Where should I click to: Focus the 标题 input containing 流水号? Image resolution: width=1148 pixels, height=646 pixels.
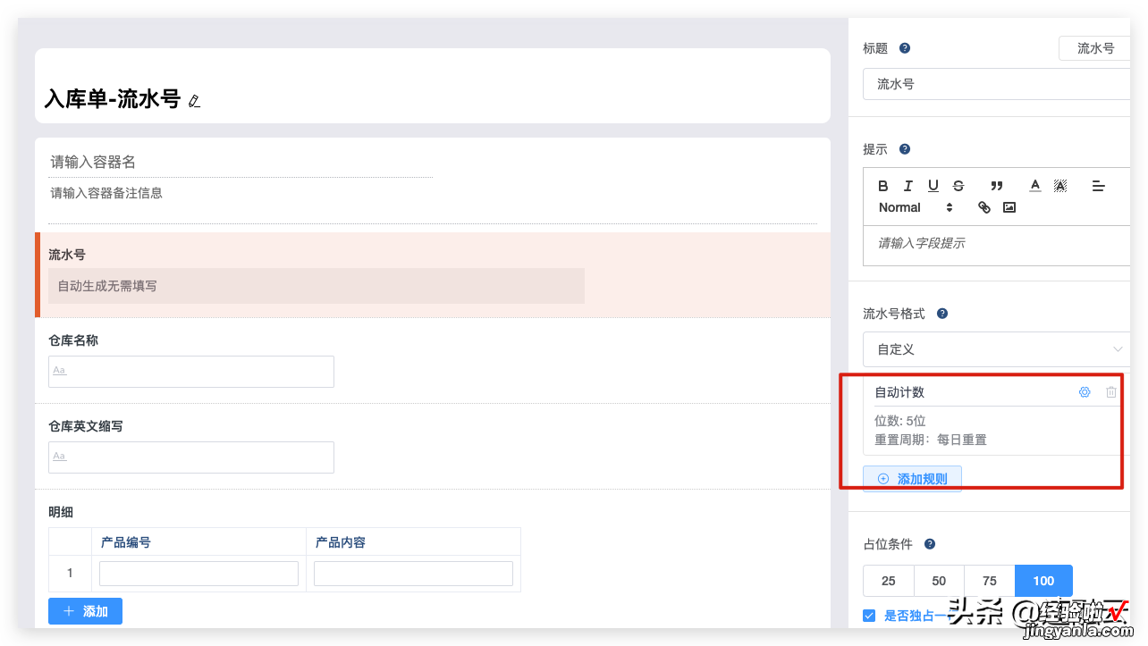tap(996, 84)
